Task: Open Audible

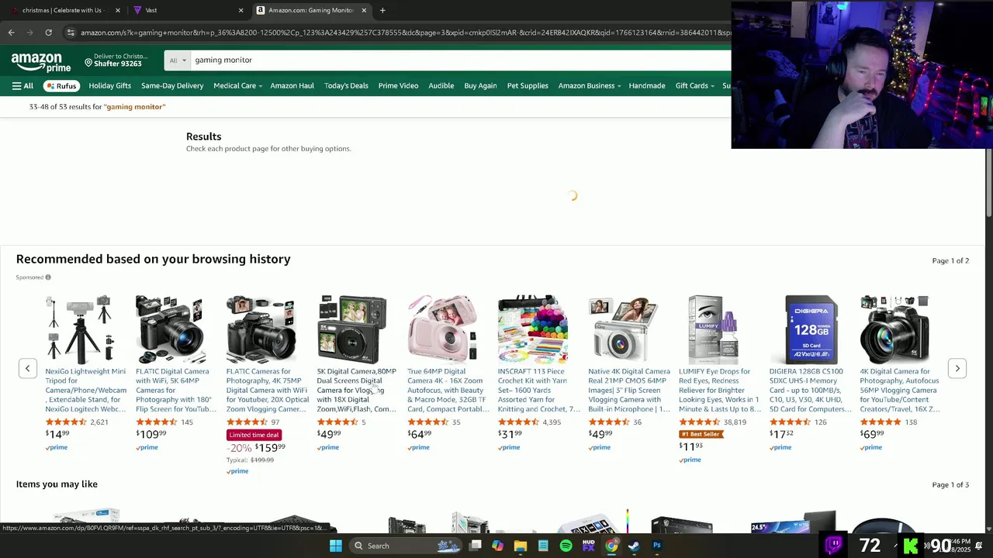Action: tap(441, 86)
